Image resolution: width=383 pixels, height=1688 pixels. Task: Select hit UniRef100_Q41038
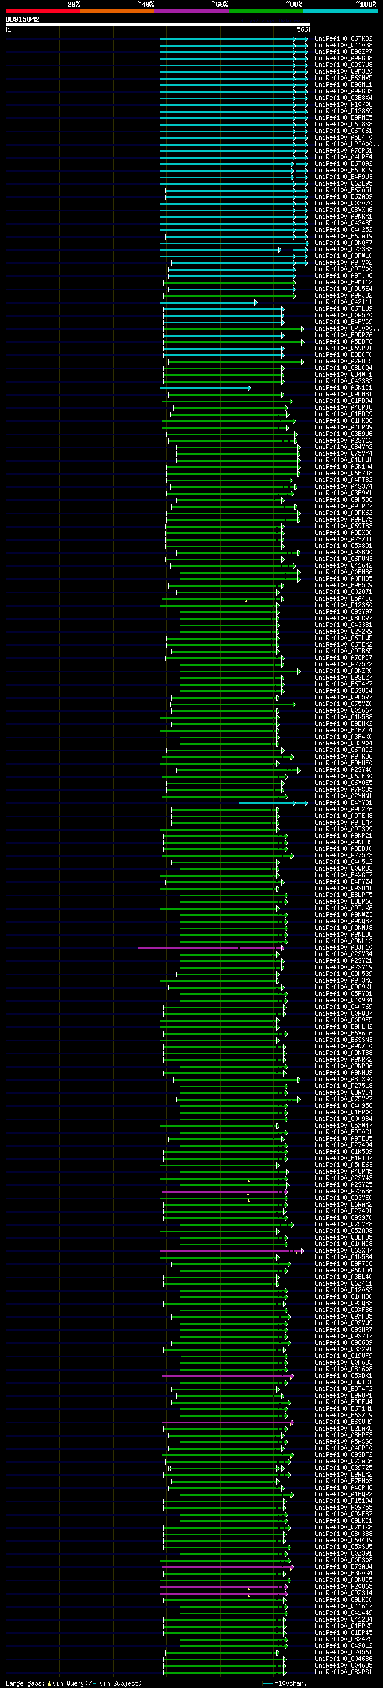tap(344, 46)
